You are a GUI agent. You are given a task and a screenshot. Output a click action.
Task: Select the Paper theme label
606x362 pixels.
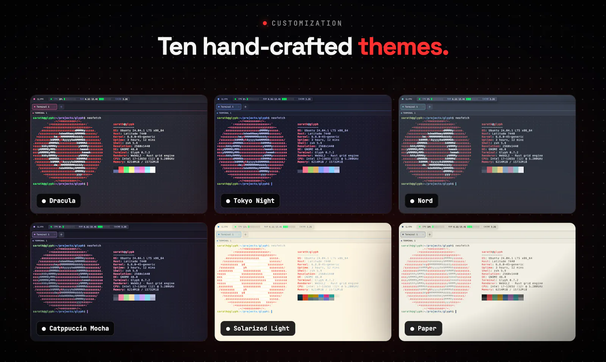coord(423,329)
